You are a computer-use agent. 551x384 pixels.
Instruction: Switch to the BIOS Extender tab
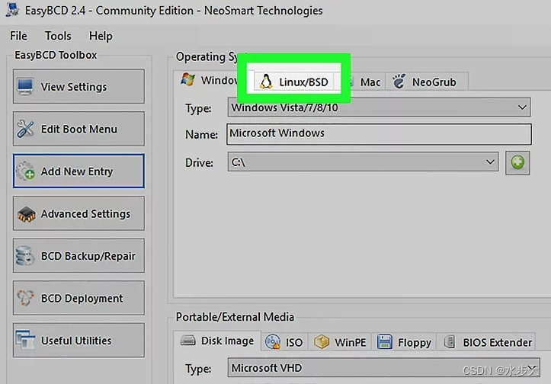coord(486,342)
